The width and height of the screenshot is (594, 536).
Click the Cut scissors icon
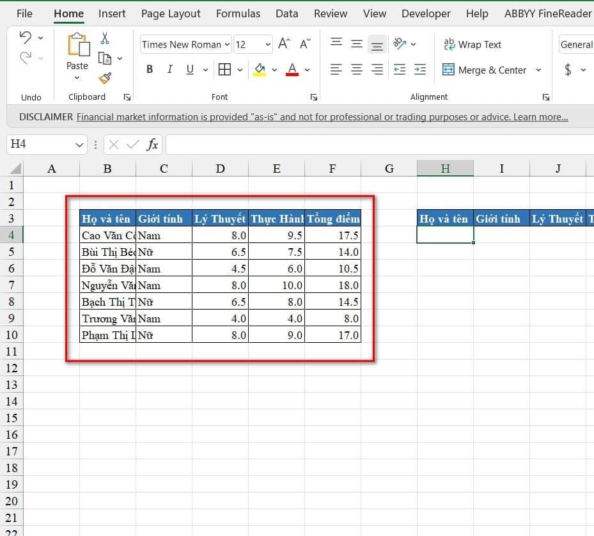click(106, 39)
